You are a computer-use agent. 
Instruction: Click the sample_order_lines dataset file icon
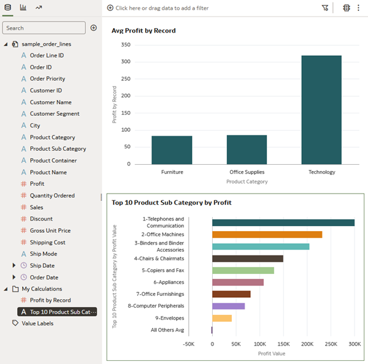(15, 44)
